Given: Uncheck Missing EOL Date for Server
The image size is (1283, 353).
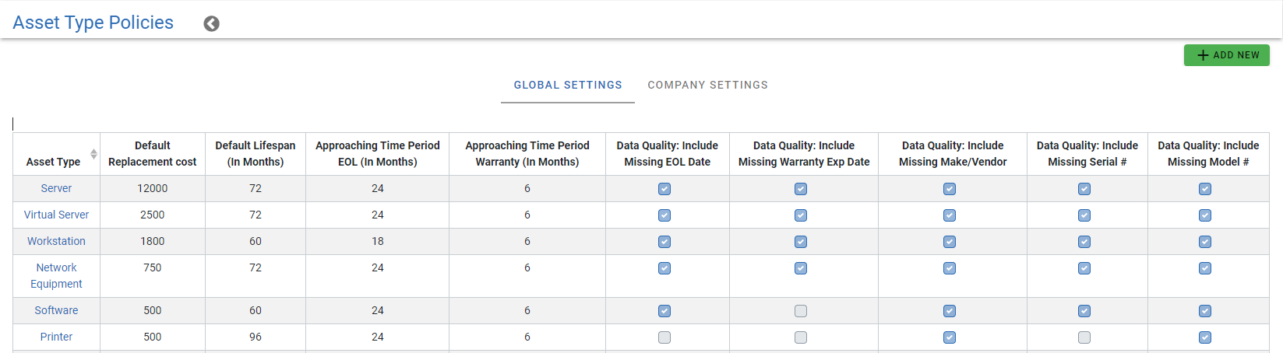Looking at the screenshot, I should (664, 189).
